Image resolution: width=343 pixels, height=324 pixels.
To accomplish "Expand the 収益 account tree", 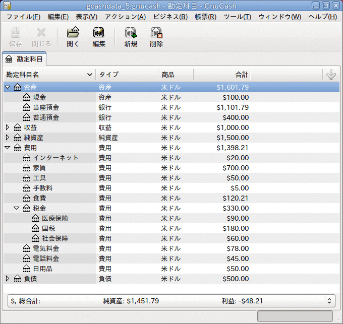I will pyautogui.click(x=8, y=127).
